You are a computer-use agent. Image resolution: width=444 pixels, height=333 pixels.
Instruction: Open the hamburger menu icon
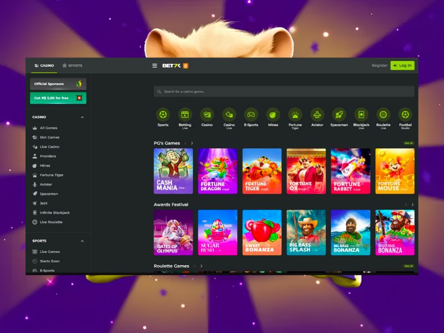tap(155, 65)
